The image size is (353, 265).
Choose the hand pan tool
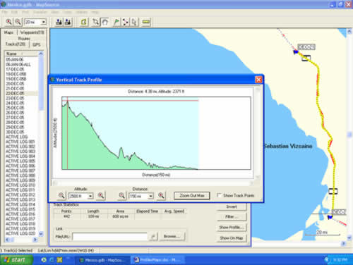pos(105,22)
